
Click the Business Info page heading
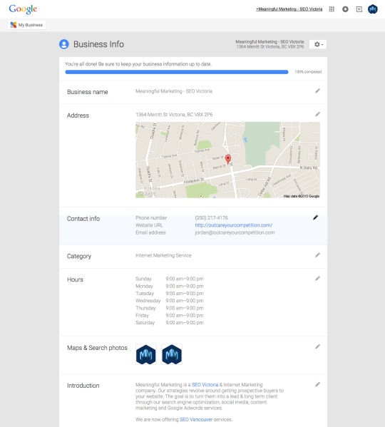coord(98,44)
